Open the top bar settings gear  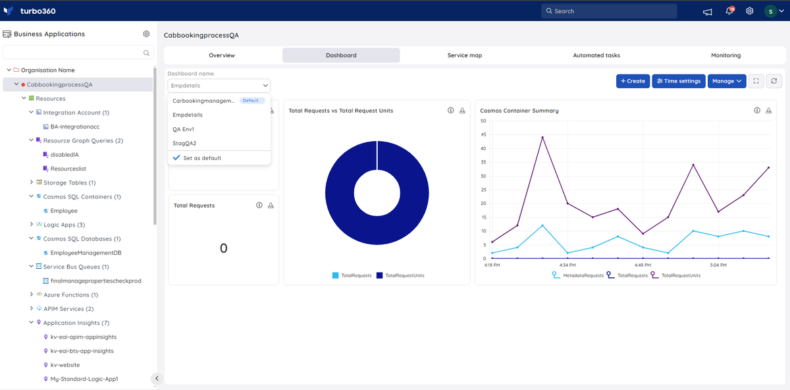pos(750,11)
